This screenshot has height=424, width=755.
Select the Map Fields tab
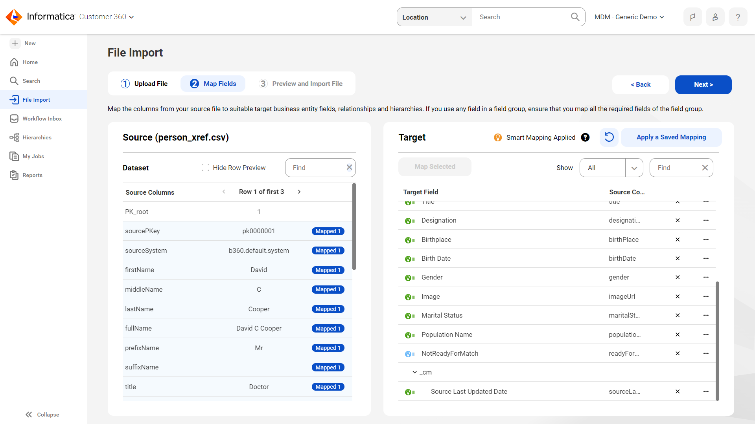pyautogui.click(x=214, y=83)
